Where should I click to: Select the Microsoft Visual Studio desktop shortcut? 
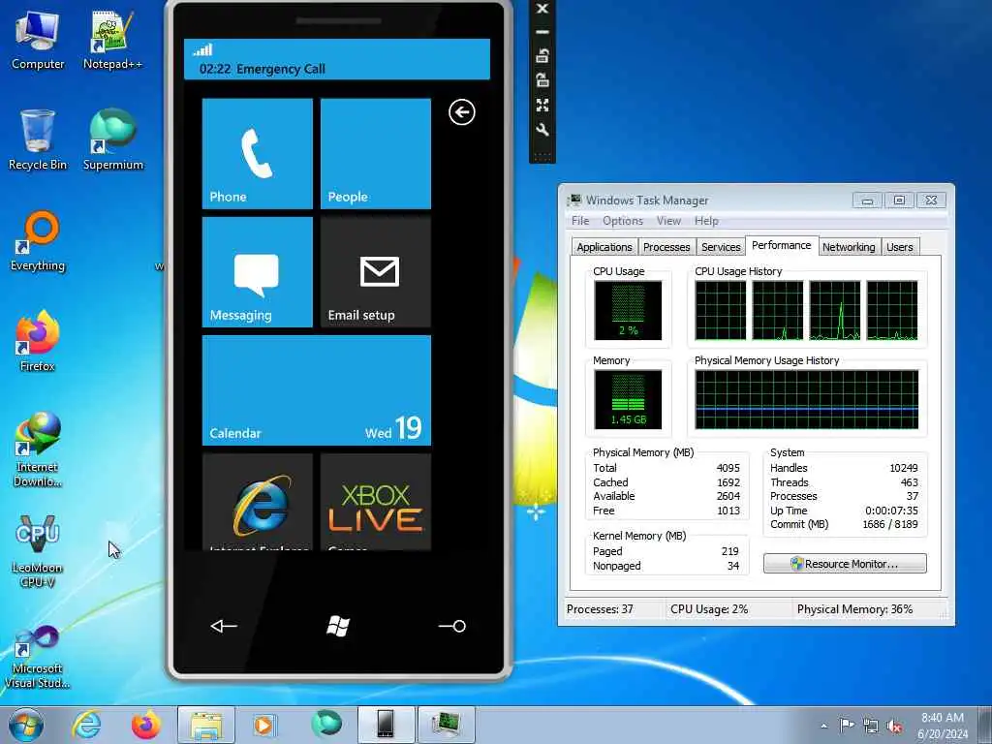38,657
